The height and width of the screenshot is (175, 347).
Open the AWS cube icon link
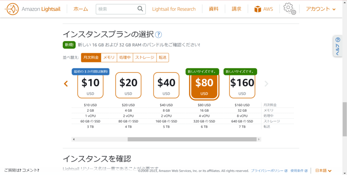coord(258,9)
